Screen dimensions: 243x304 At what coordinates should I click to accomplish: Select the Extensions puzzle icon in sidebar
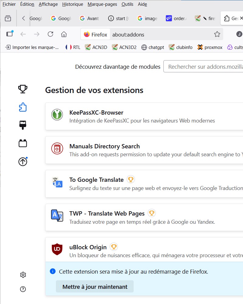(x=23, y=107)
